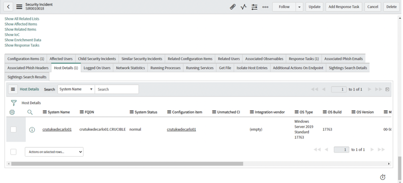
Task: Open the response timer clock icon
Action: (x=383, y=177)
